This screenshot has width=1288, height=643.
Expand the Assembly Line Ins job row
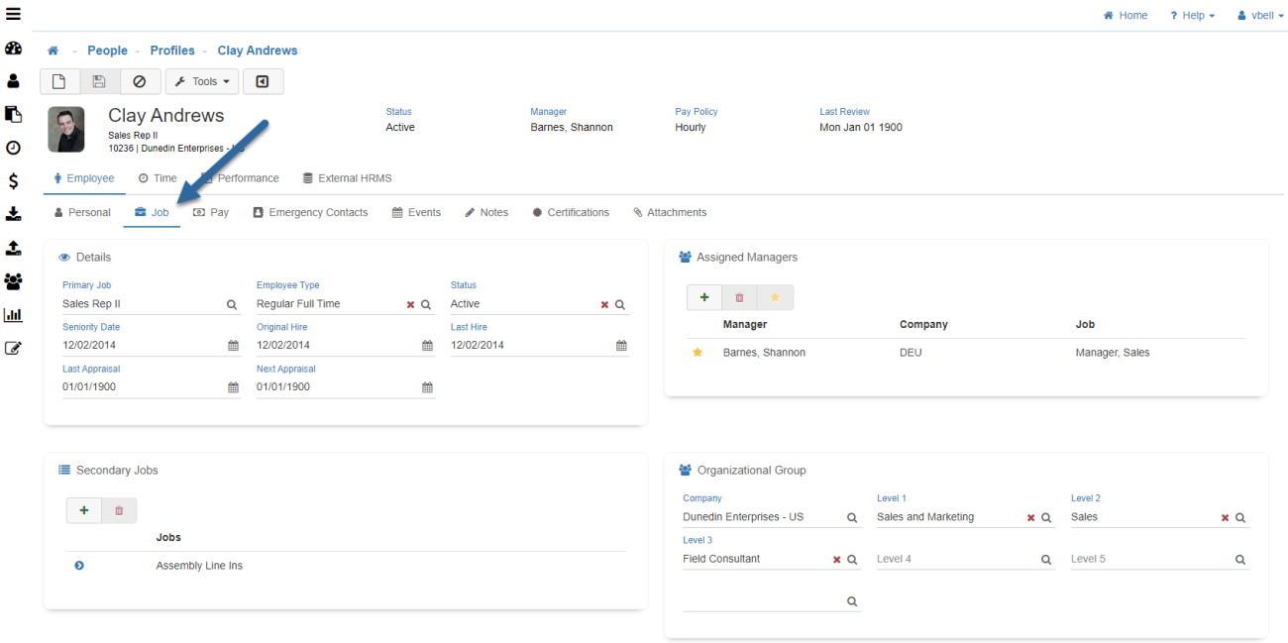click(79, 566)
